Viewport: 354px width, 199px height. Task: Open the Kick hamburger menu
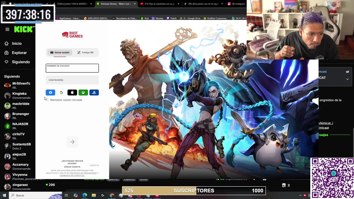coord(7,29)
